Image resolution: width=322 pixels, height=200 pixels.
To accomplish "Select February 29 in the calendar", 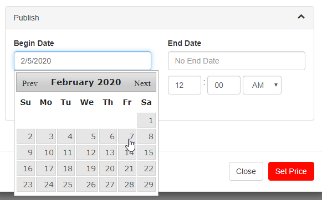I will 146,184.
